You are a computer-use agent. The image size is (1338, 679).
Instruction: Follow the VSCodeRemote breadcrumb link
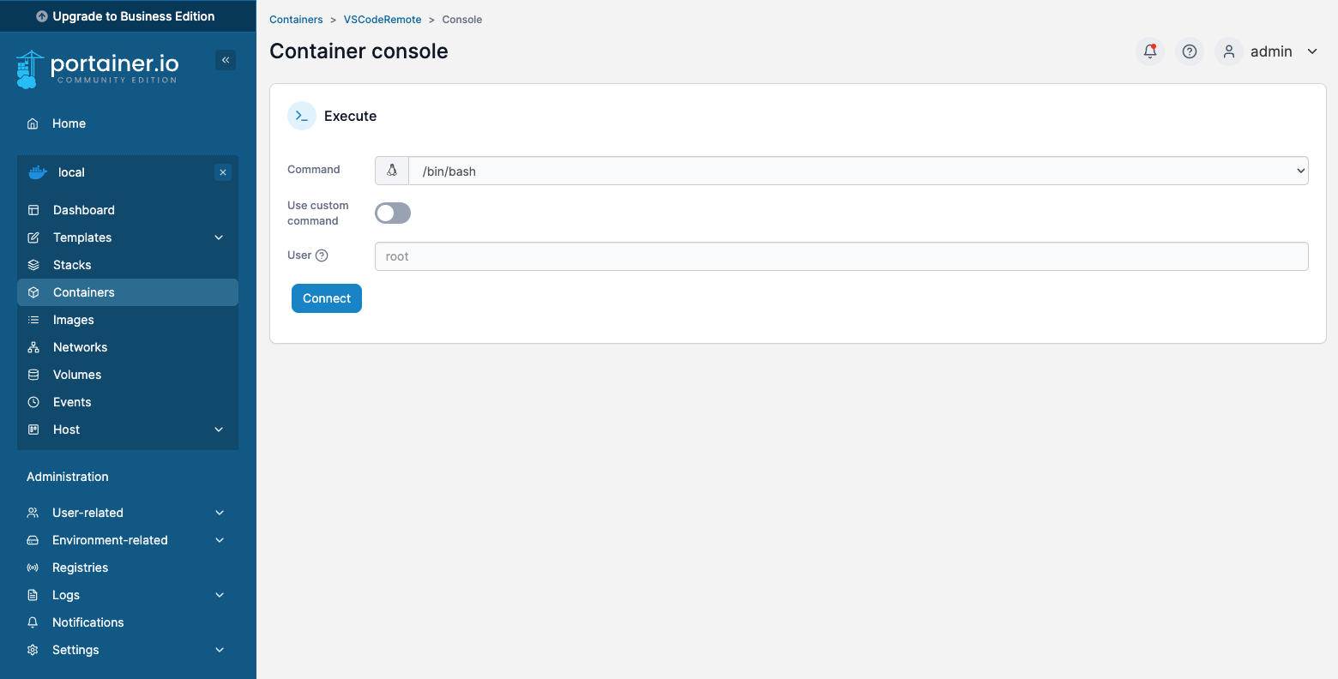(x=383, y=20)
